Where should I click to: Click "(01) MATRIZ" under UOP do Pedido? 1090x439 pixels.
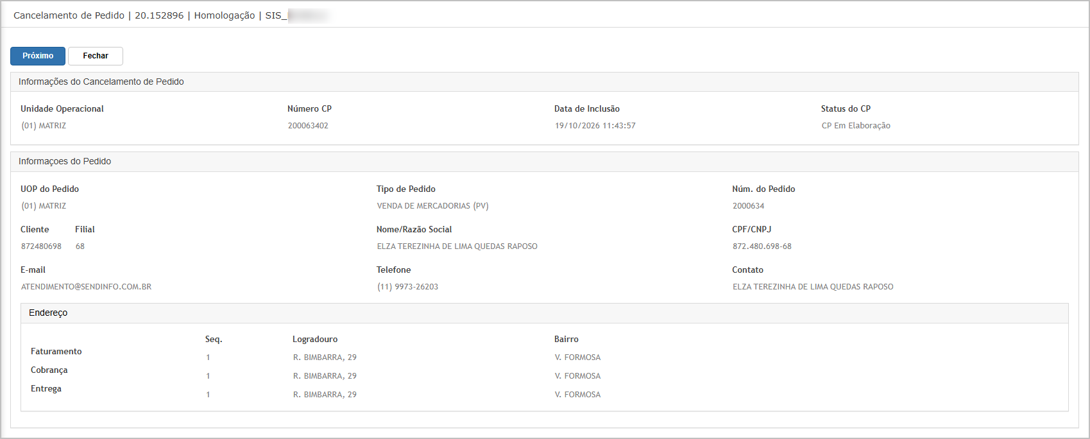pyautogui.click(x=44, y=206)
